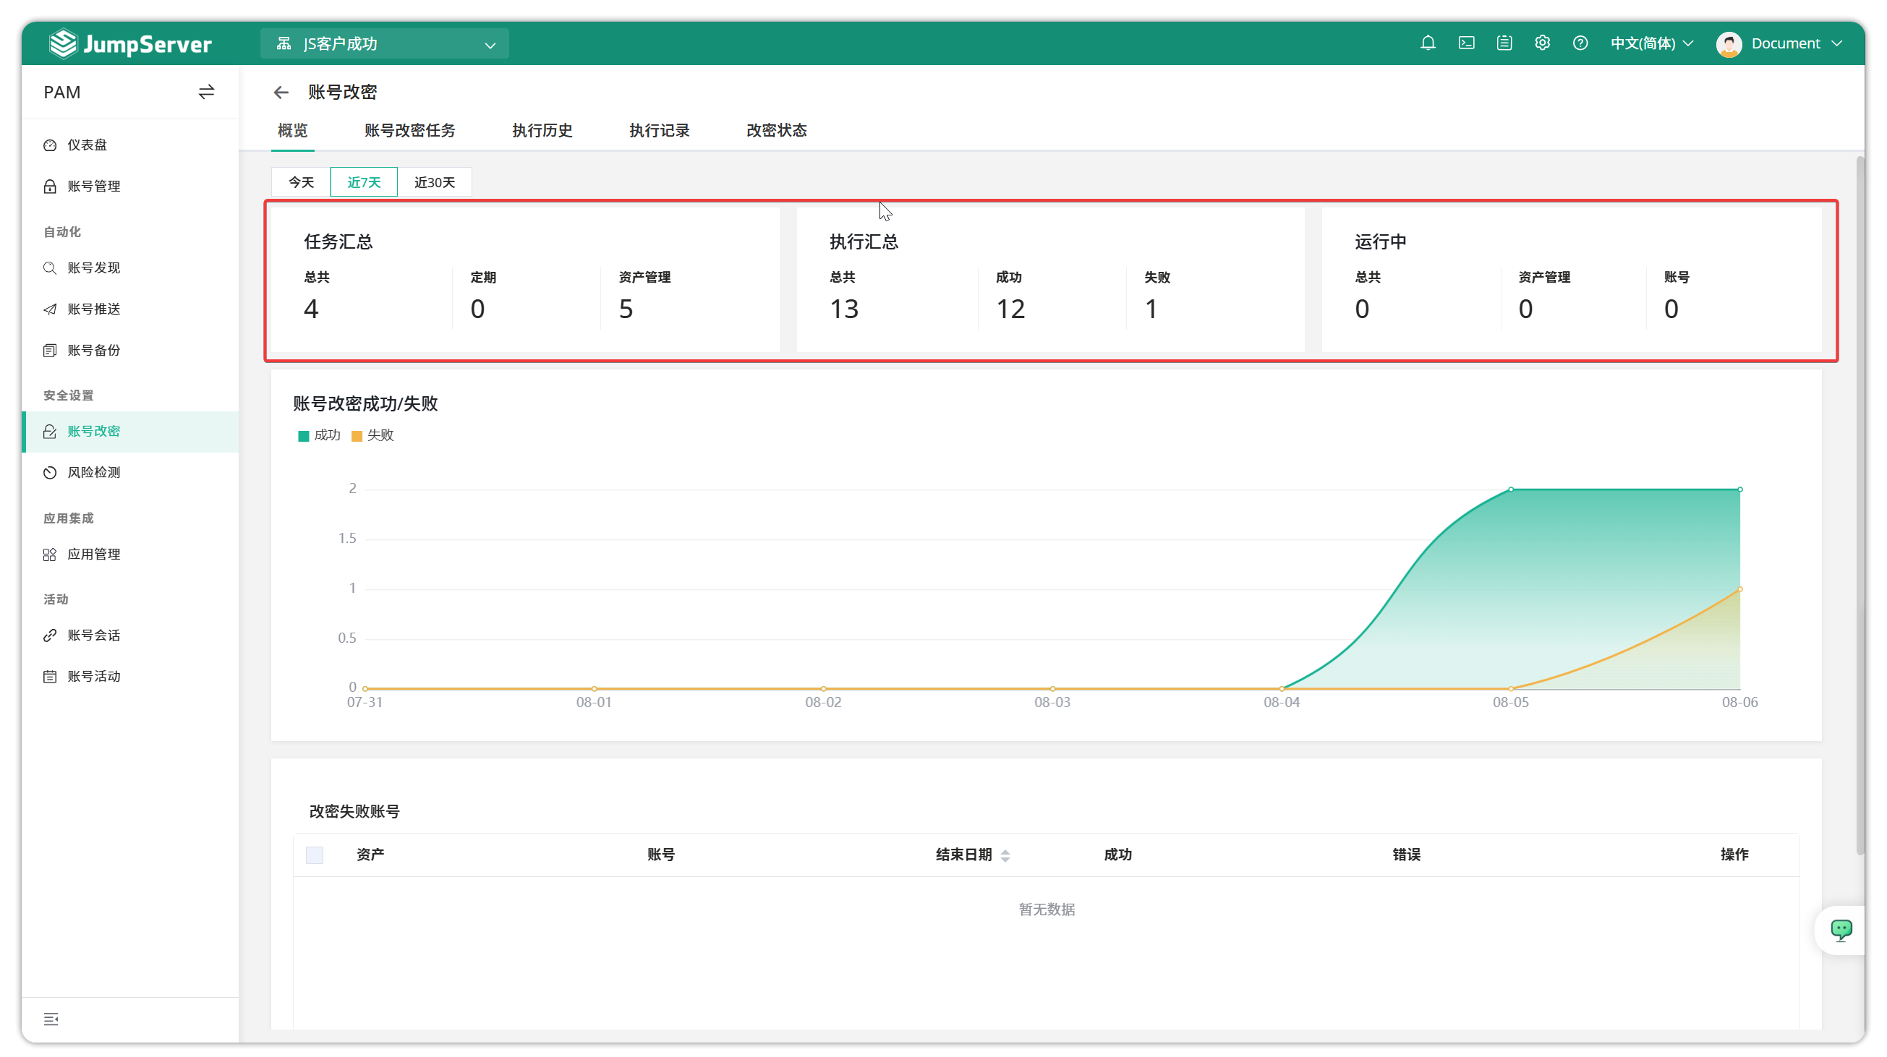Open 风险检测 in the sidebar

pos(130,472)
